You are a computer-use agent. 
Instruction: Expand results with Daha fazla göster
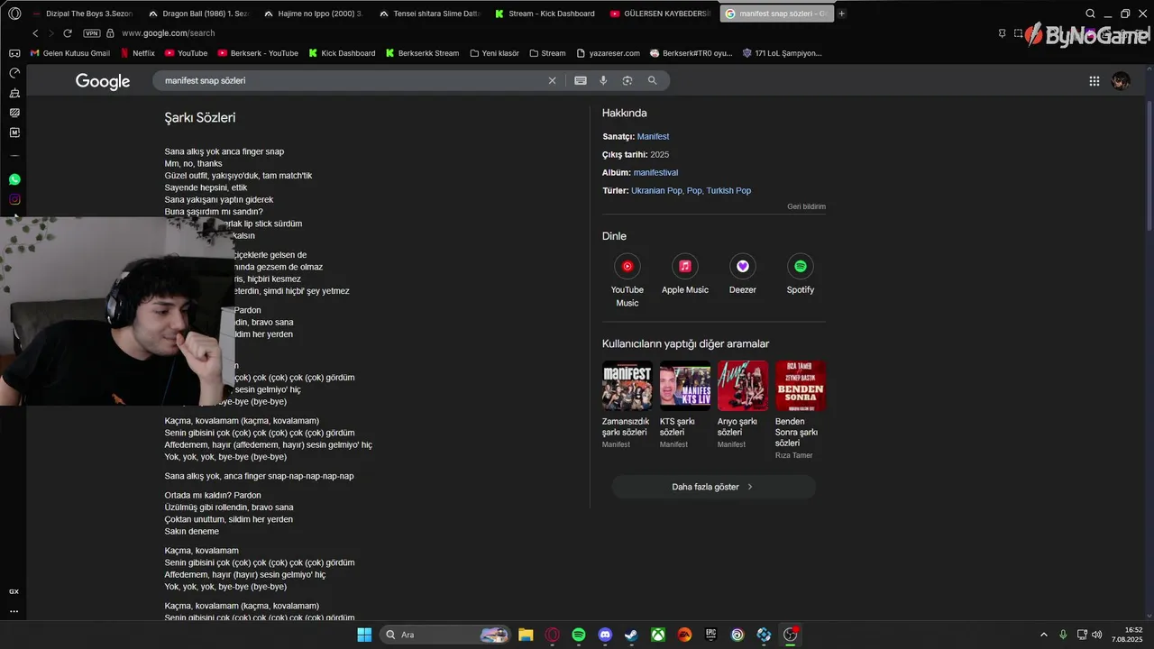pos(713,487)
